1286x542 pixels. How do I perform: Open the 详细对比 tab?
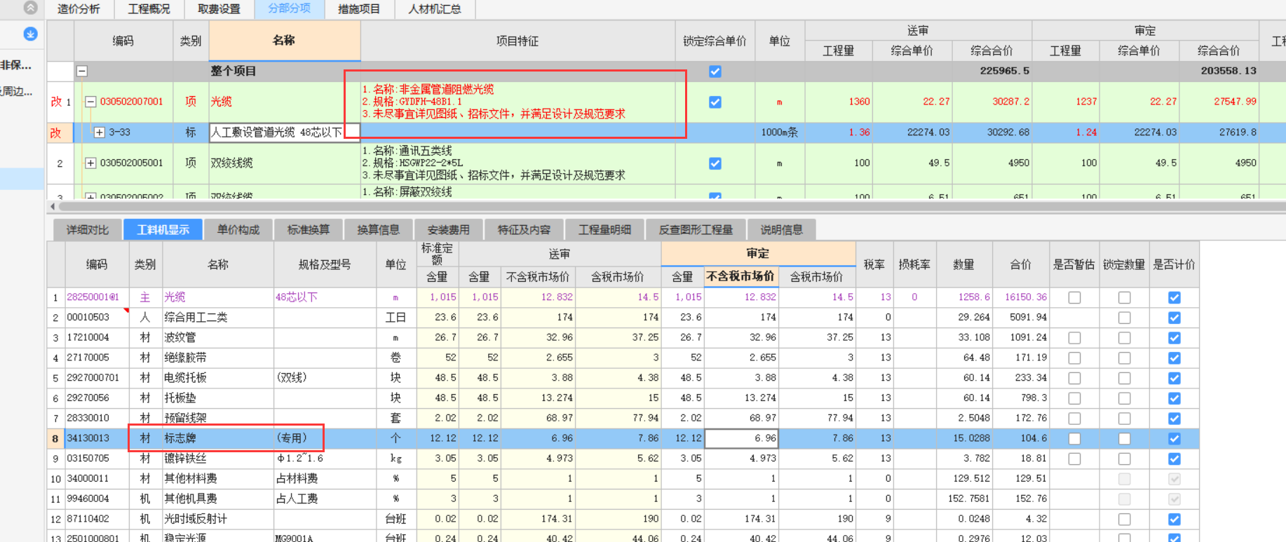(88, 230)
